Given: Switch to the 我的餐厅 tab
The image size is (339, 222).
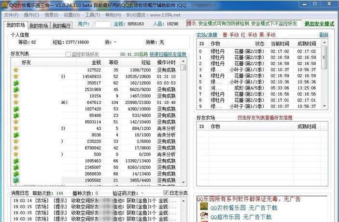Looking at the screenshot, I should [62, 26].
